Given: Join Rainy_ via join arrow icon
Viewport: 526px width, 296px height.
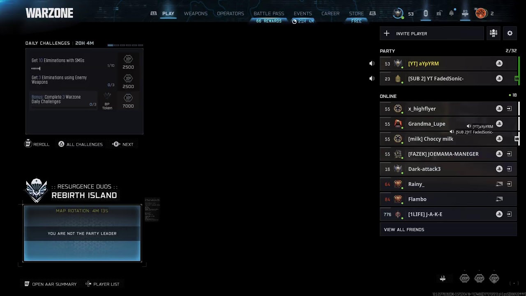Looking at the screenshot, I should click(x=509, y=184).
